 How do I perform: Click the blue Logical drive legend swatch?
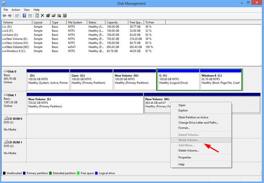[x=96, y=173]
